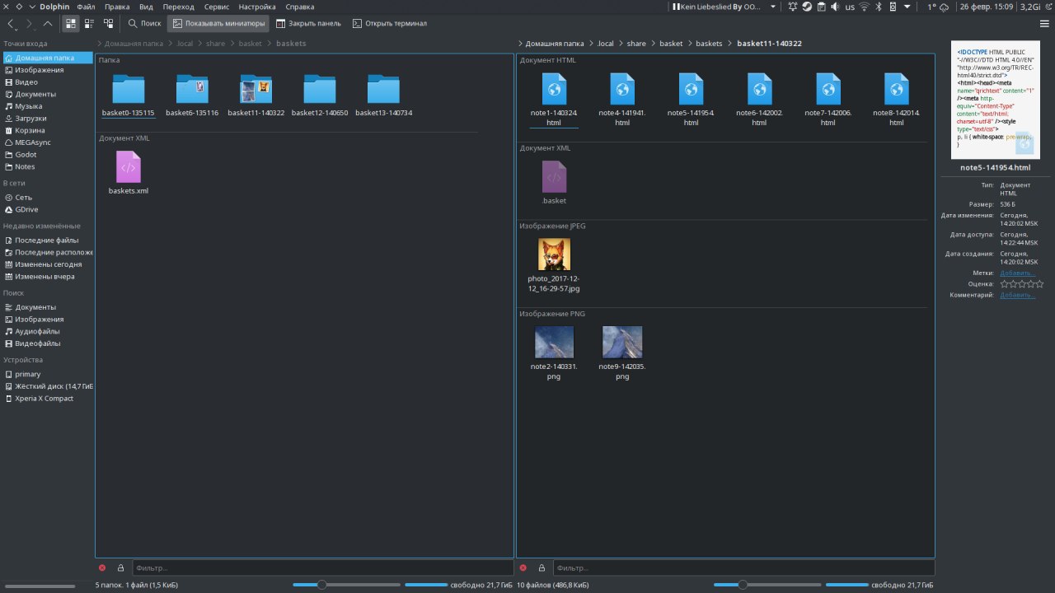Open the hamburger control menu
Image resolution: width=1055 pixels, height=593 pixels.
pyautogui.click(x=1043, y=24)
